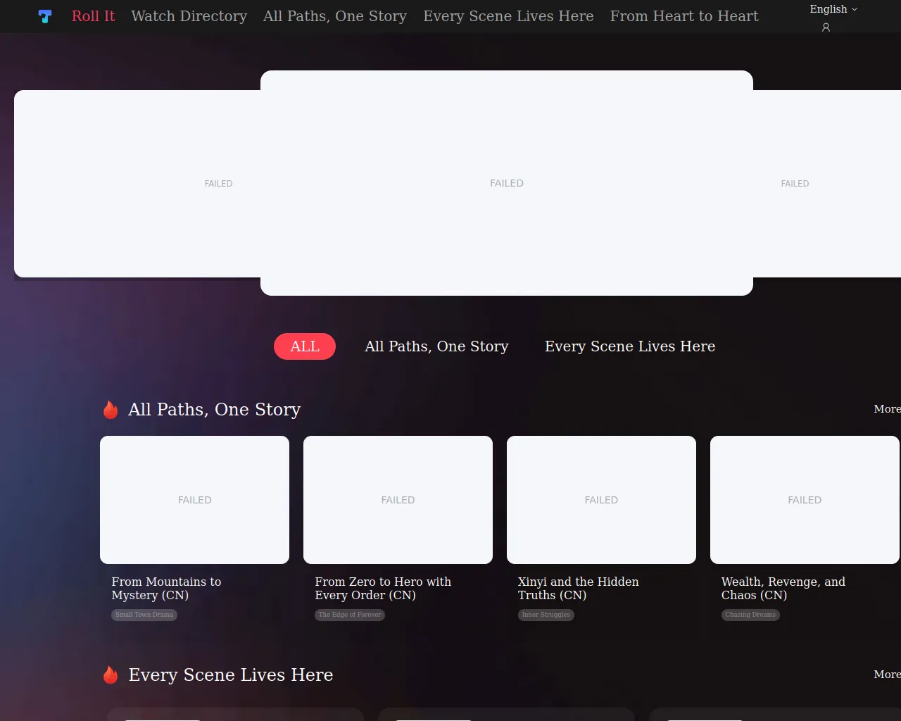Click title From Mountains to Mystery (CN)
901x721 pixels.
pos(166,589)
